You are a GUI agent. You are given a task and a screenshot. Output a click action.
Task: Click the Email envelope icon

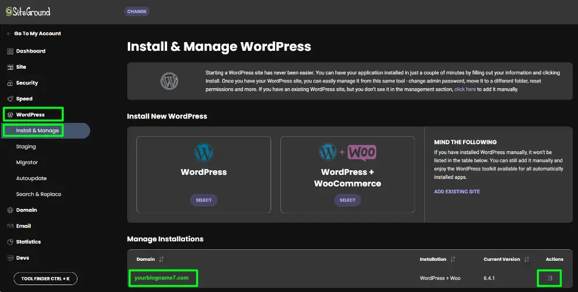[10, 226]
